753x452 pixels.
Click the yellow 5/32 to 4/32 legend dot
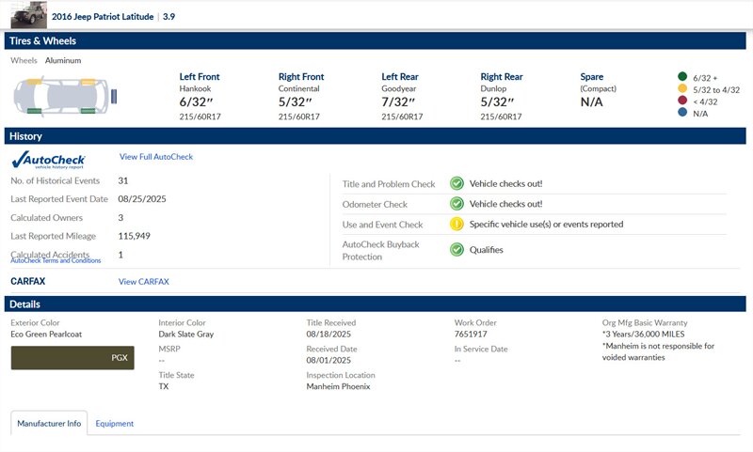(681, 89)
